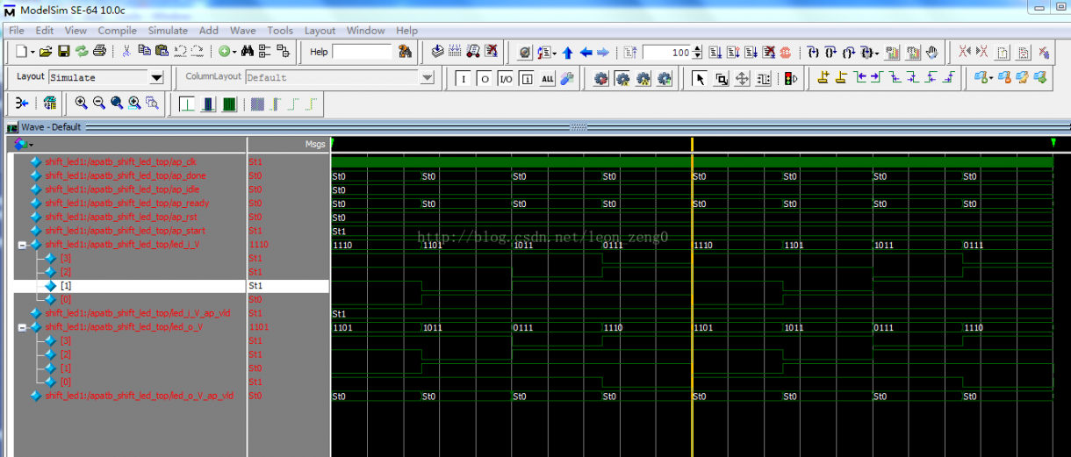Toggle the ALL signals filter button
The width and height of the screenshot is (1071, 457).
547,79
